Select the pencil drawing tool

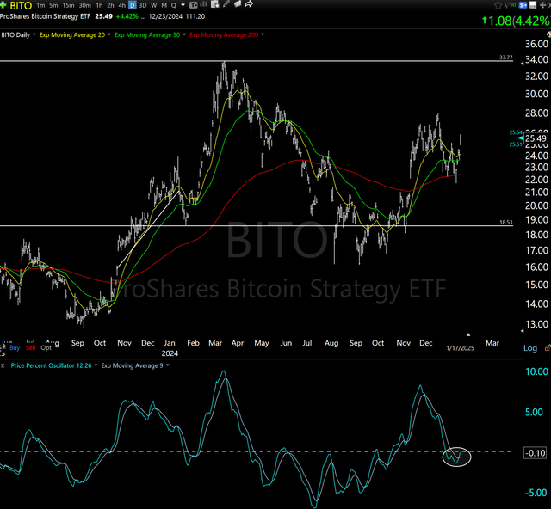pyautogui.click(x=226, y=4)
